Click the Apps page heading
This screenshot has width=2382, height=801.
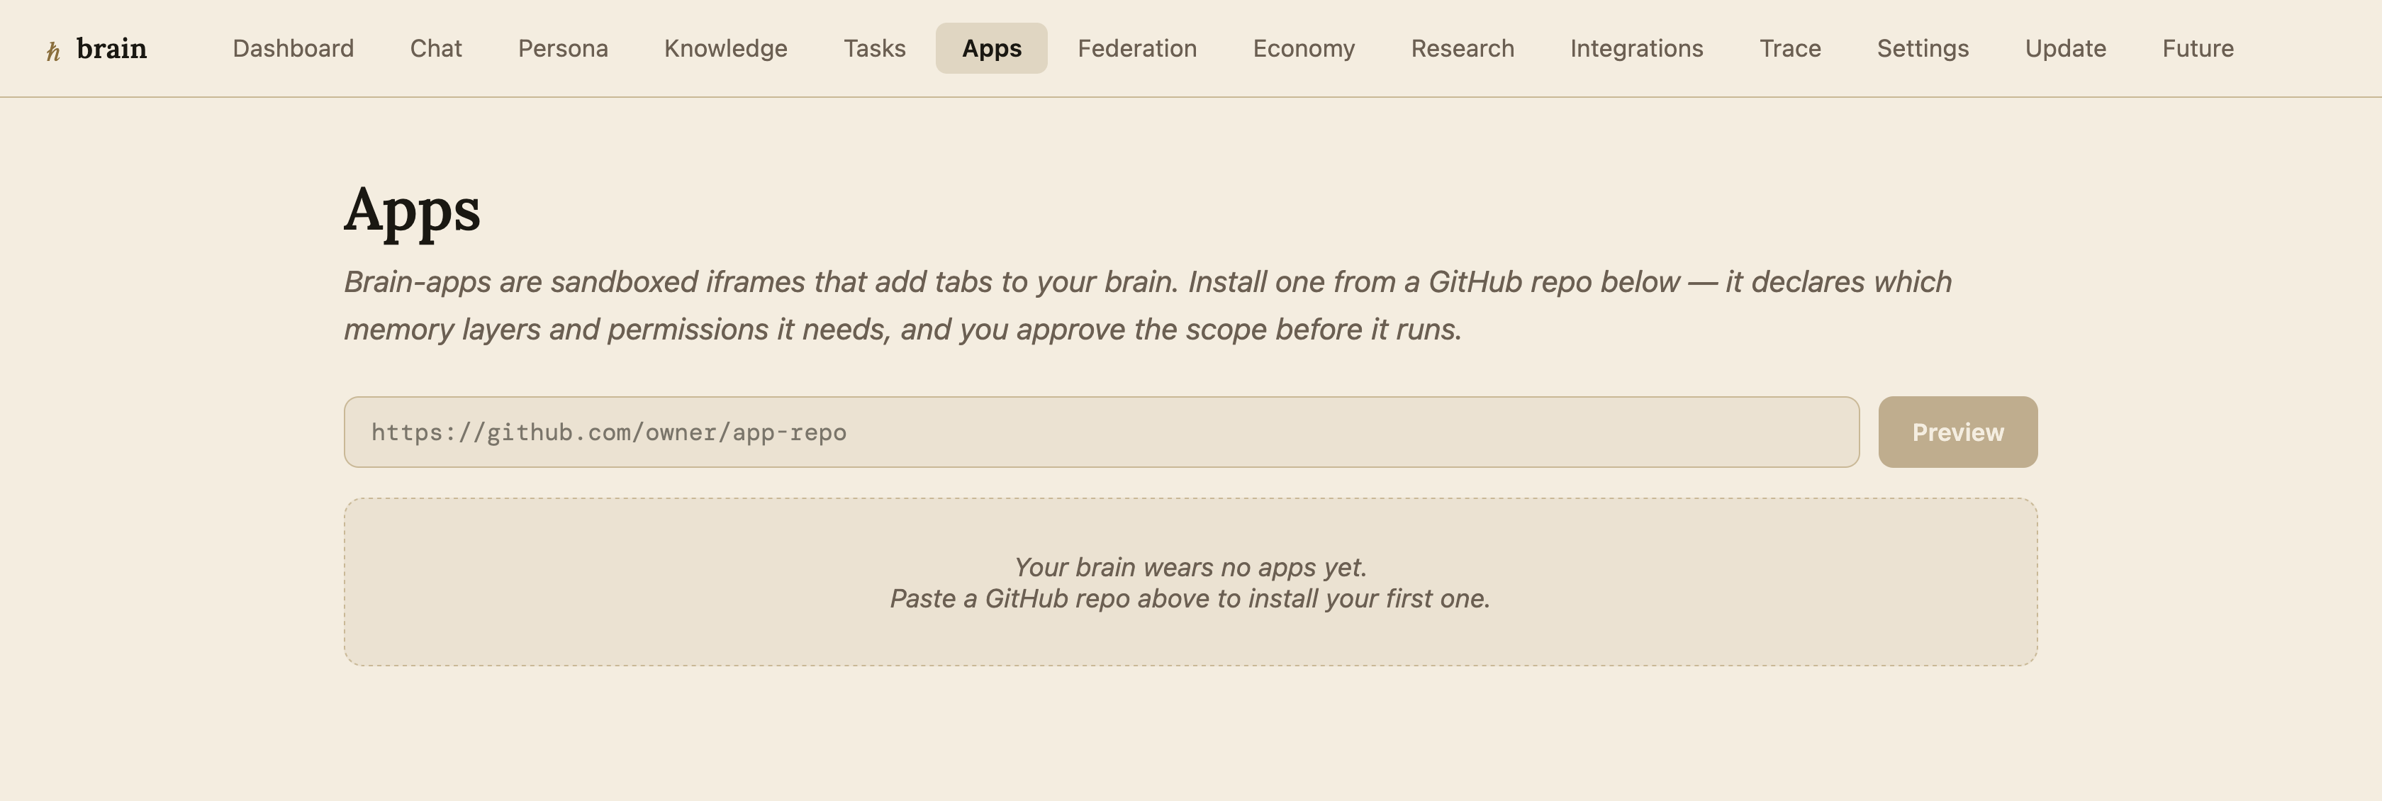pos(413,211)
